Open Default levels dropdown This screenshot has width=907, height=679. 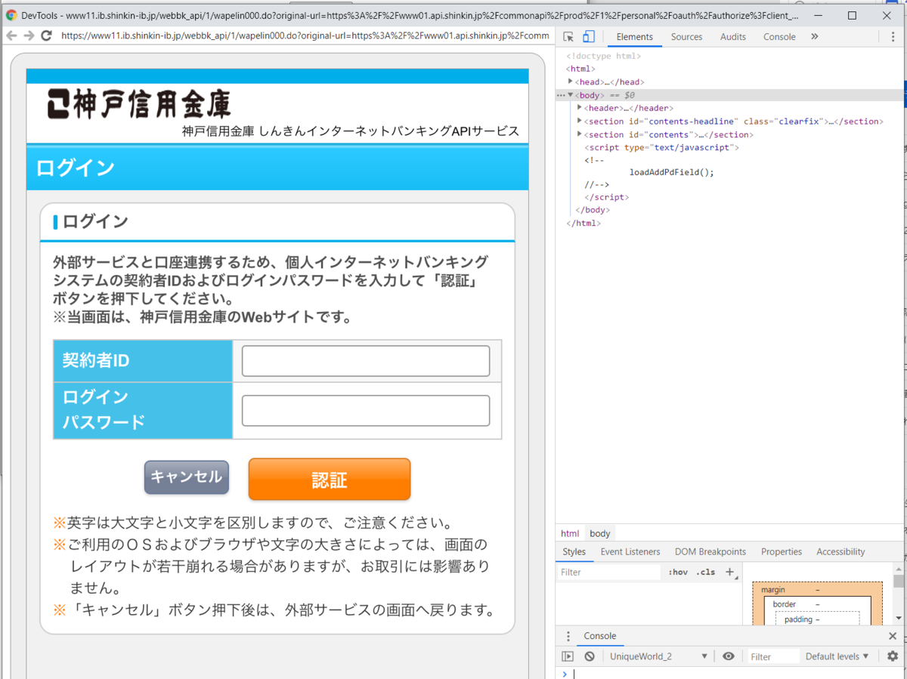[x=837, y=656]
